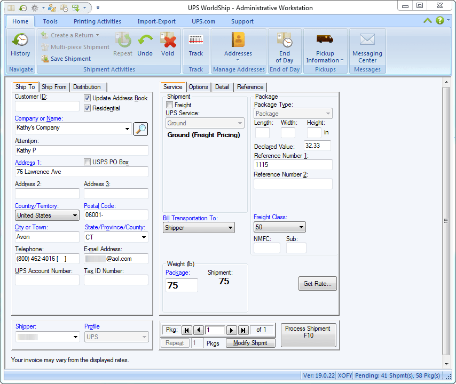456x384 pixels.
Task: Click scrollbar down arrow
Action: point(446,364)
